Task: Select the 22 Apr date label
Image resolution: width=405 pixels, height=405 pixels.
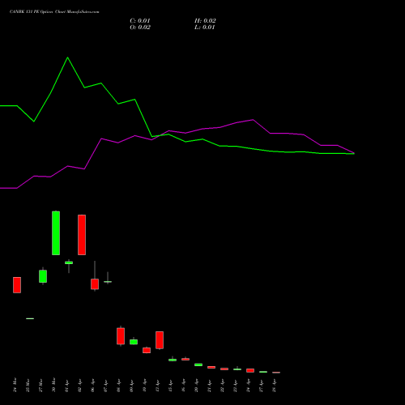Action: coord(222,386)
